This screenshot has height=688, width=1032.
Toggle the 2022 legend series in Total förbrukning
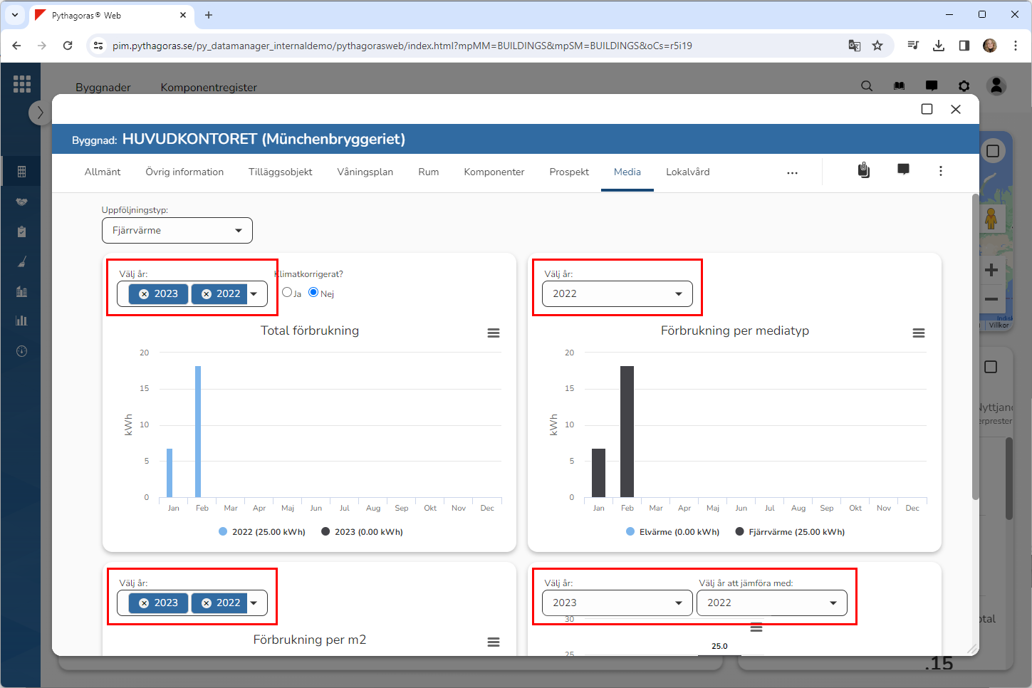click(261, 532)
